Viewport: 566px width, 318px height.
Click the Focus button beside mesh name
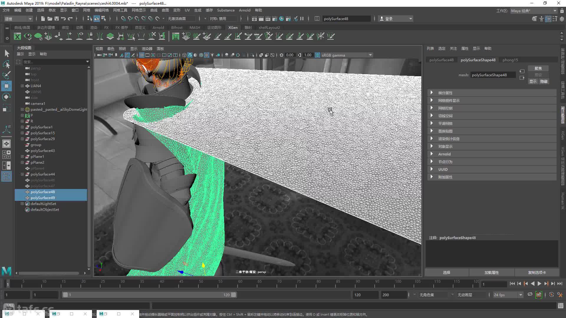tap(538, 68)
